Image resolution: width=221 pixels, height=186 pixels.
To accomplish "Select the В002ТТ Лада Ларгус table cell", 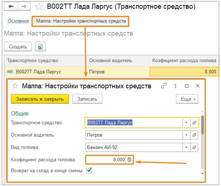I will [x=45, y=72].
